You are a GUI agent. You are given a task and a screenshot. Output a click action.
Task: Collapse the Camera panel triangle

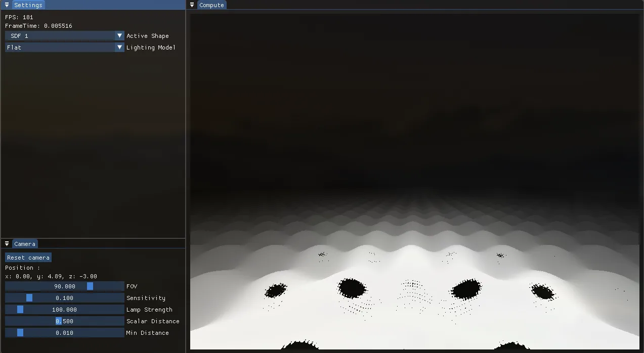[7, 244]
